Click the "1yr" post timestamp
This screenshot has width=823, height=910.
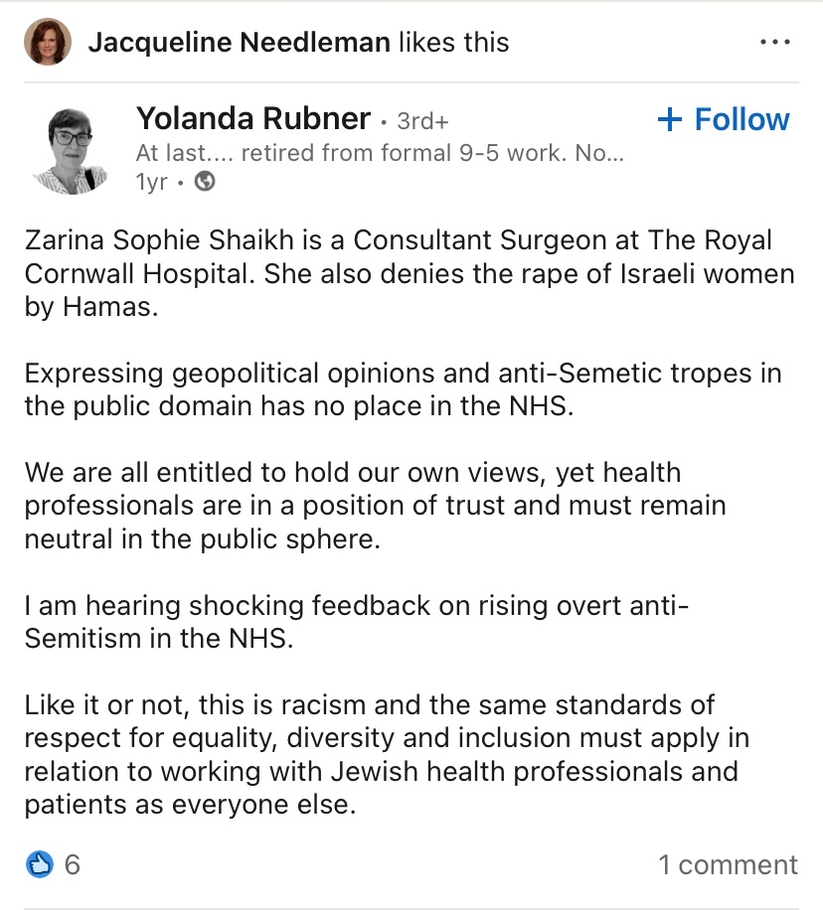151,182
